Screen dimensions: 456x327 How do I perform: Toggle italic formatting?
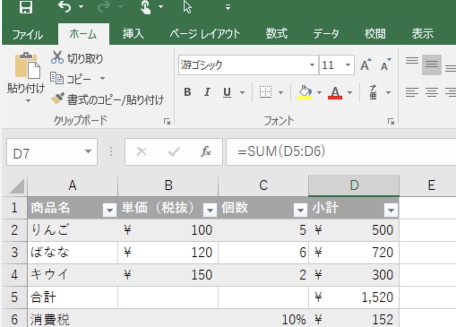tap(207, 93)
